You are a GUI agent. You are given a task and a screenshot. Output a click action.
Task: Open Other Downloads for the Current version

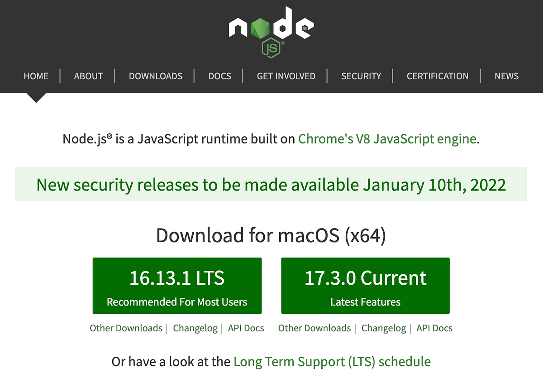(314, 328)
